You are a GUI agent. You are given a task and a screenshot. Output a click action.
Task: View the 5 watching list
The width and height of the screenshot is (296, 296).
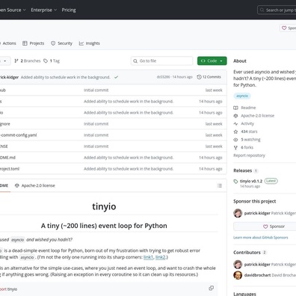[x=250, y=140]
